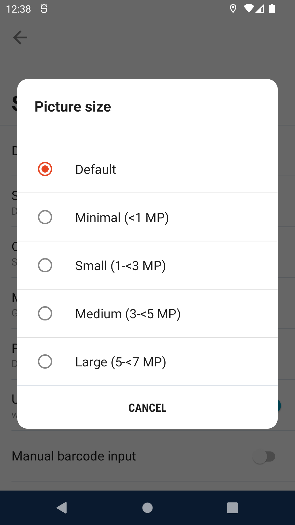
Task: Select the Small (1-<3 MP) radio button
Action: 45,265
